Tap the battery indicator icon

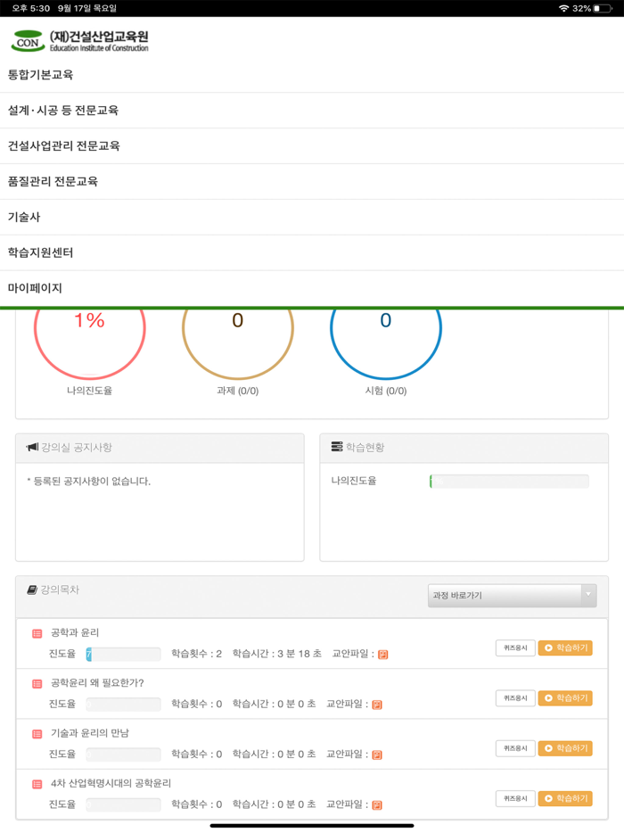pyautogui.click(x=603, y=9)
